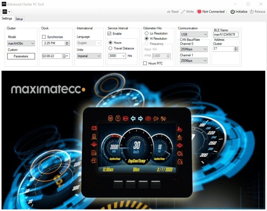Select the Settings tab
The height and width of the screenshot is (211, 267).
[x=7, y=19]
